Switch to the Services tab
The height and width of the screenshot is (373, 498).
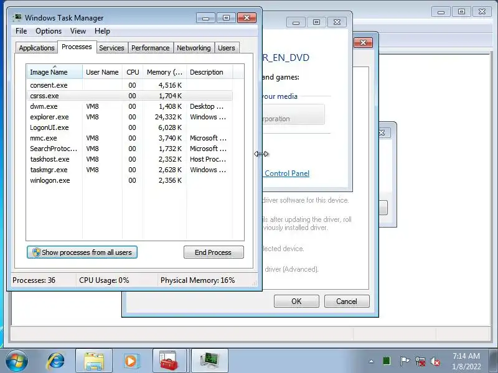[x=111, y=48]
